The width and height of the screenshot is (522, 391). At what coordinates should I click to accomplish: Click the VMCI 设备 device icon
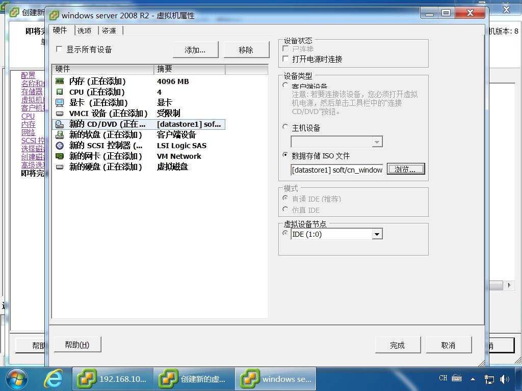coord(60,114)
